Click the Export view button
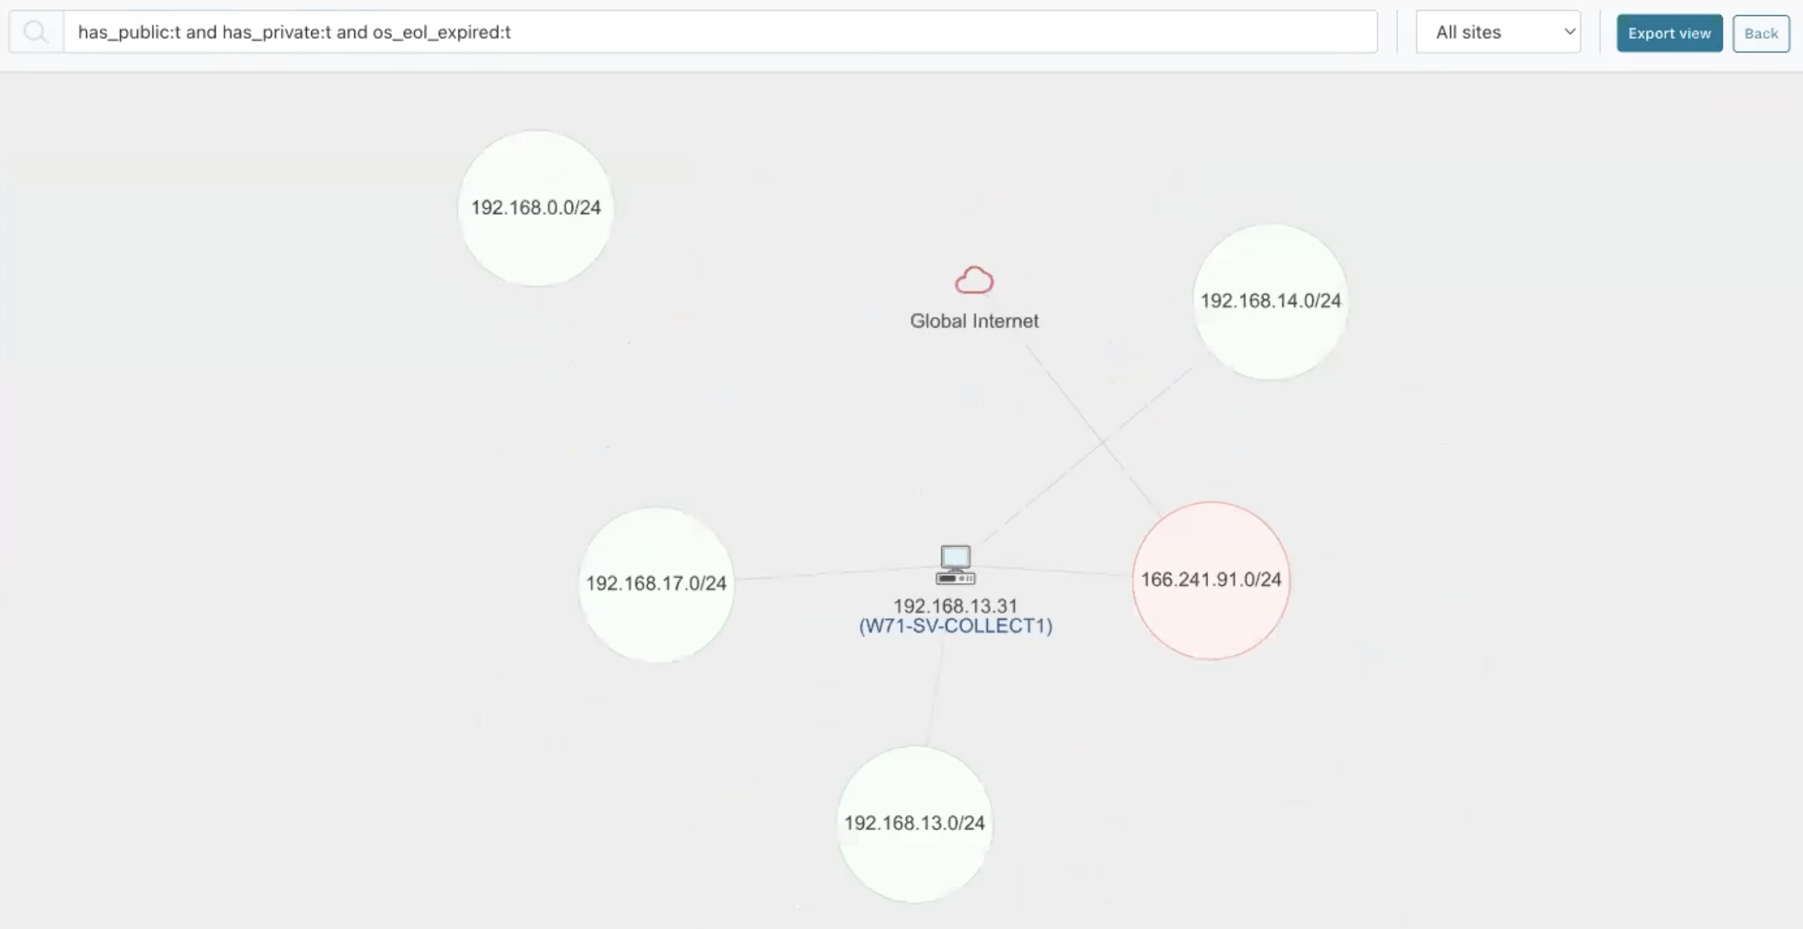This screenshot has height=929, width=1803. click(1669, 33)
